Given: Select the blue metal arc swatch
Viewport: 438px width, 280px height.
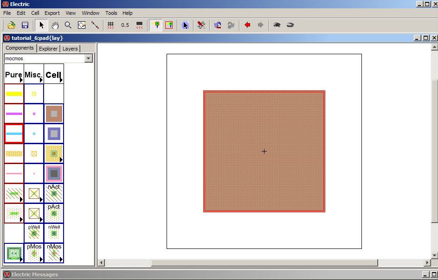Looking at the screenshot, I should coord(14,134).
